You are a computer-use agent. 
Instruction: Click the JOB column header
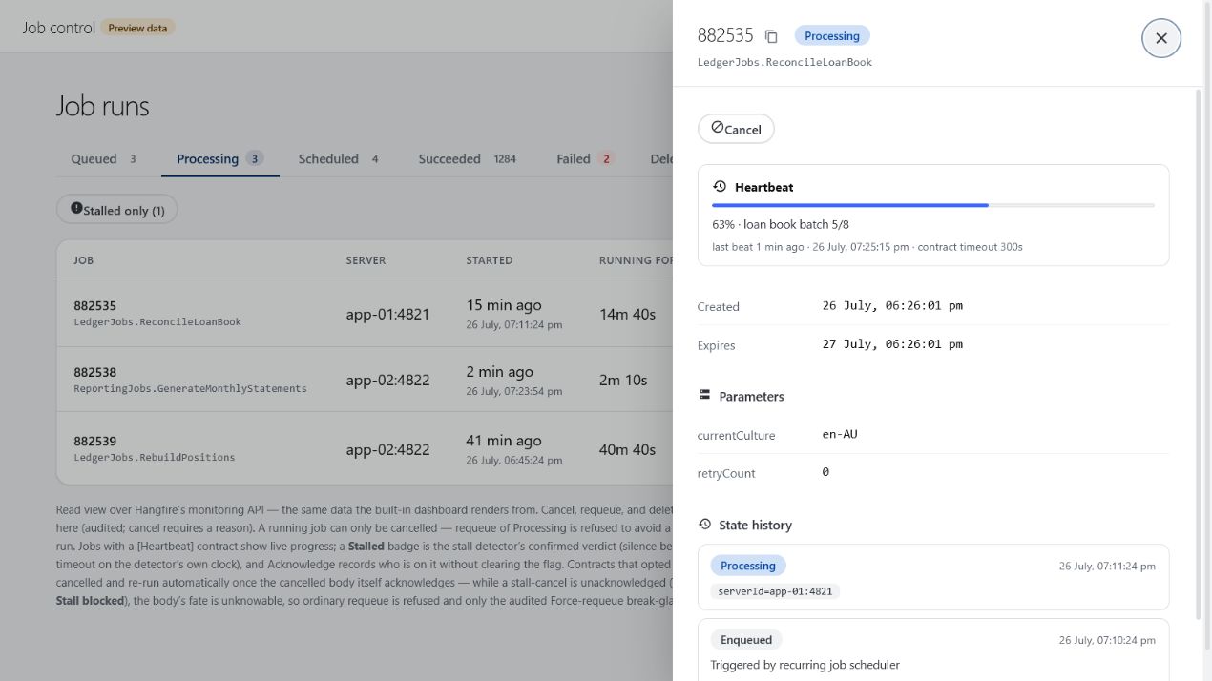click(83, 260)
